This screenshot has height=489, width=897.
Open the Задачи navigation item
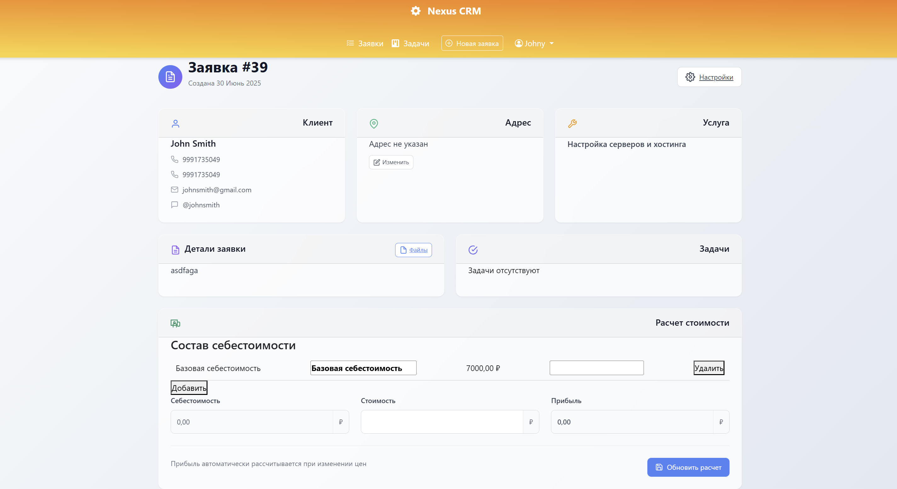point(410,43)
